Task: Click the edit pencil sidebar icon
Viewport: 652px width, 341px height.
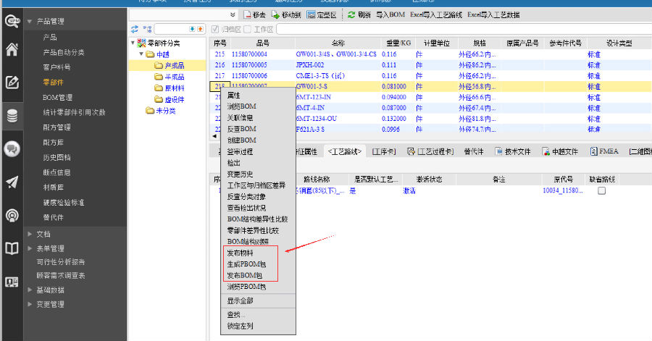Action: (12, 82)
